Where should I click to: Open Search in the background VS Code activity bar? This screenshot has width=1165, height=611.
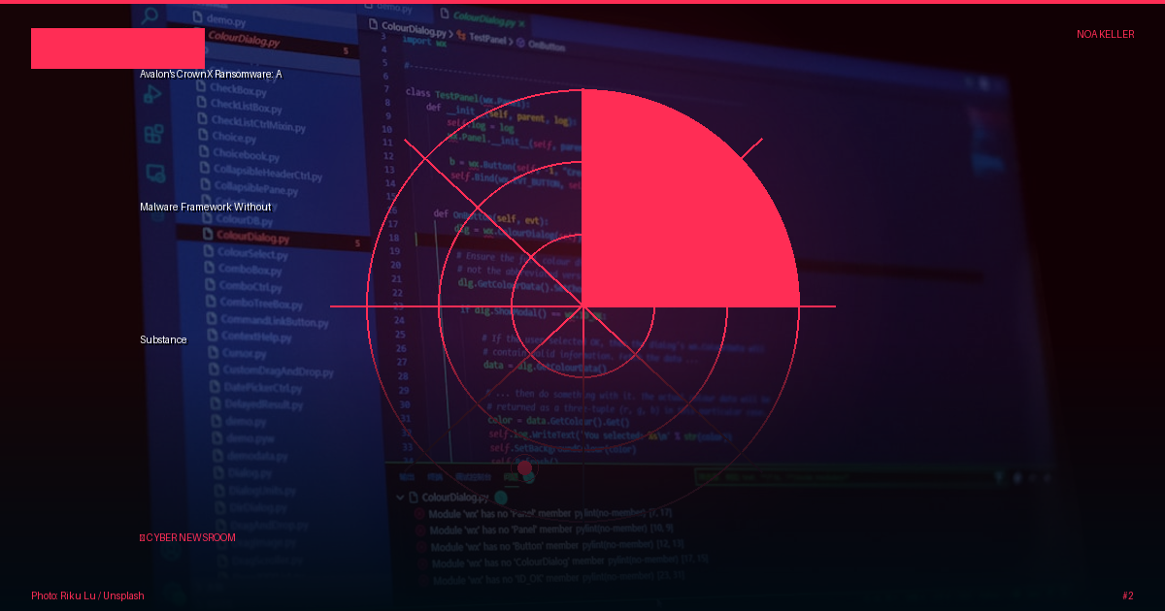[150, 16]
